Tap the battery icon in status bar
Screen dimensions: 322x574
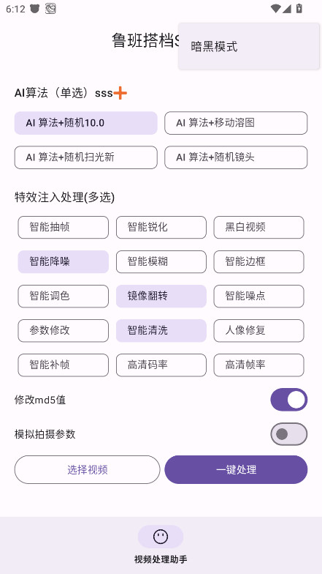pos(299,9)
